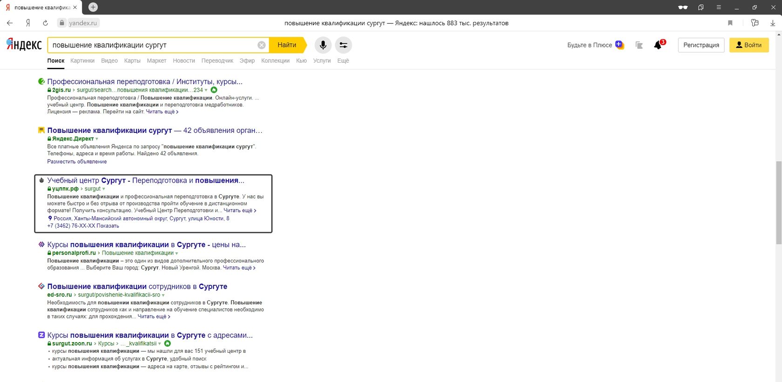Reload the page
Screen dimensions: 782x382
[x=45, y=23]
